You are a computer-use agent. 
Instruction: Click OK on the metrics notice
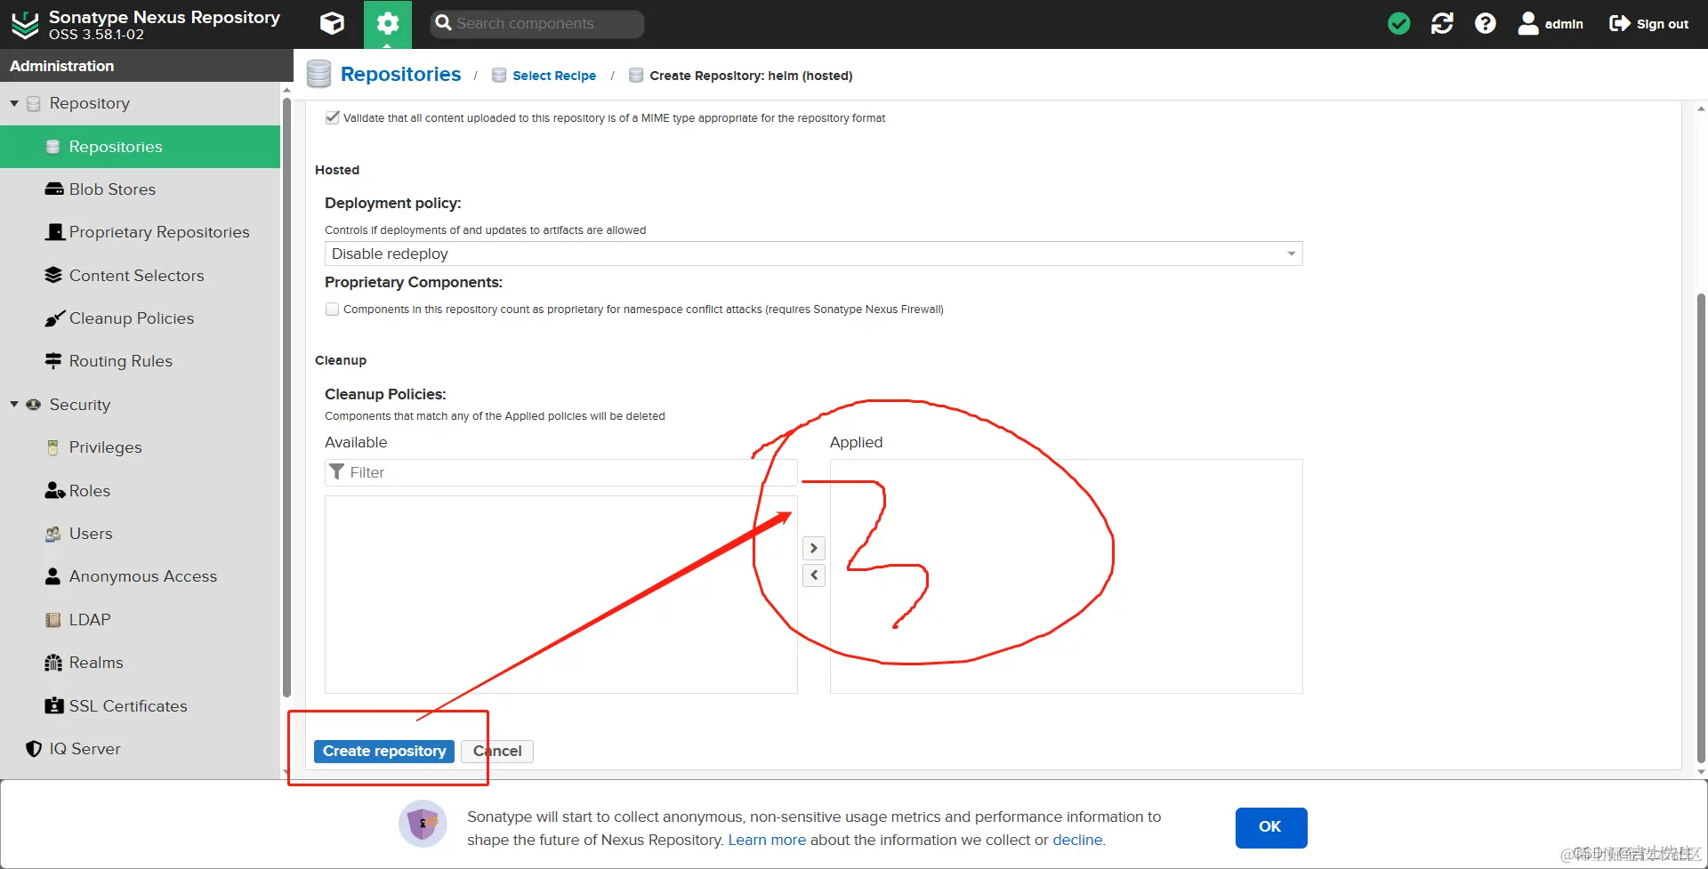(1270, 827)
